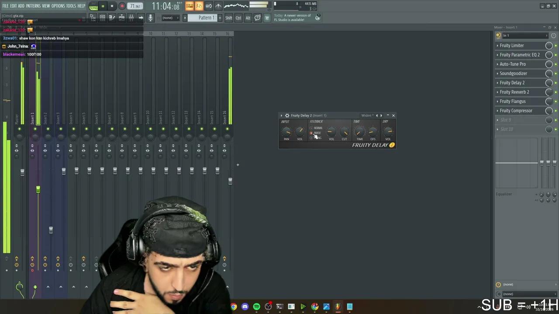This screenshot has height=314, width=559.
Task: Open the TOOLS menu
Action: pyautogui.click(x=71, y=6)
